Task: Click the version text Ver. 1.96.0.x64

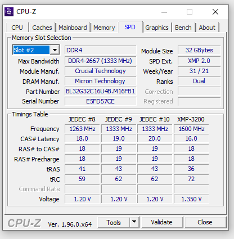Action: pyautogui.click(x=70, y=224)
